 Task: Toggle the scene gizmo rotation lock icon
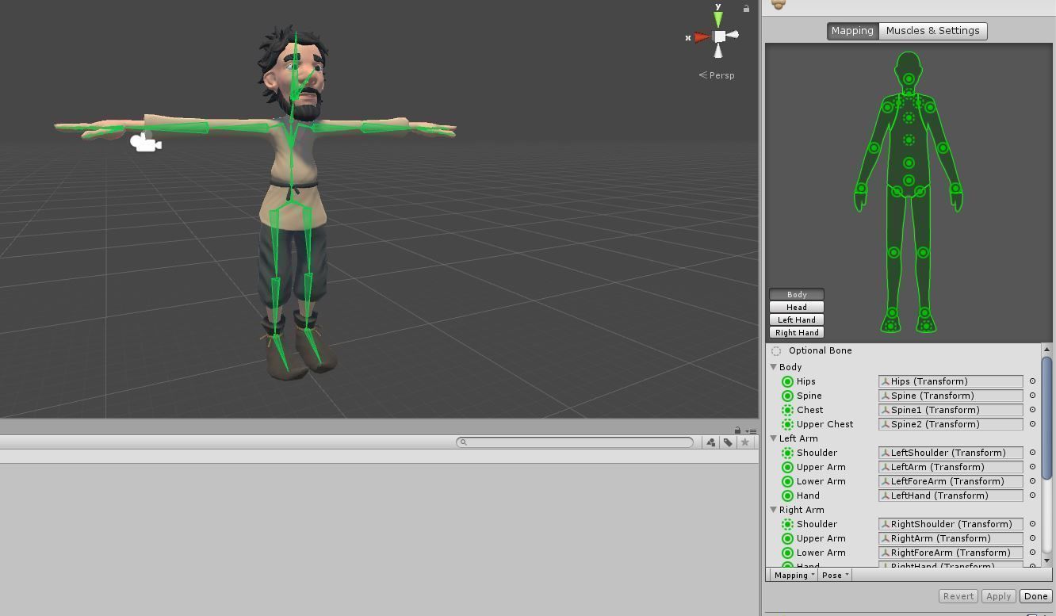tap(746, 9)
